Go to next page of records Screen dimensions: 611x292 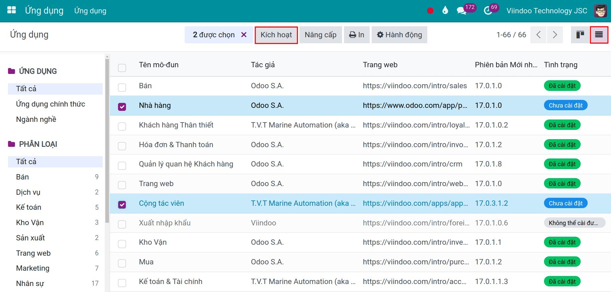coord(555,35)
